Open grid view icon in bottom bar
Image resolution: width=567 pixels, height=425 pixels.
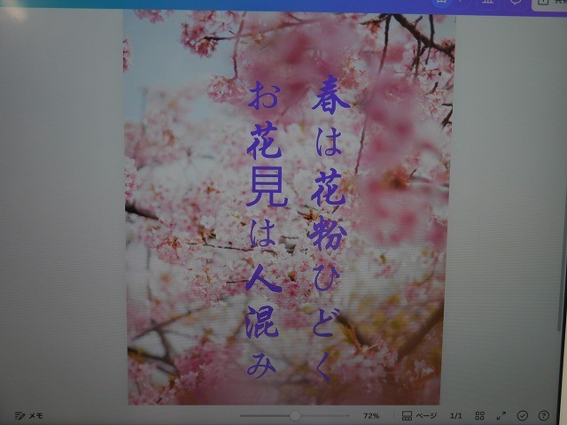(479, 415)
